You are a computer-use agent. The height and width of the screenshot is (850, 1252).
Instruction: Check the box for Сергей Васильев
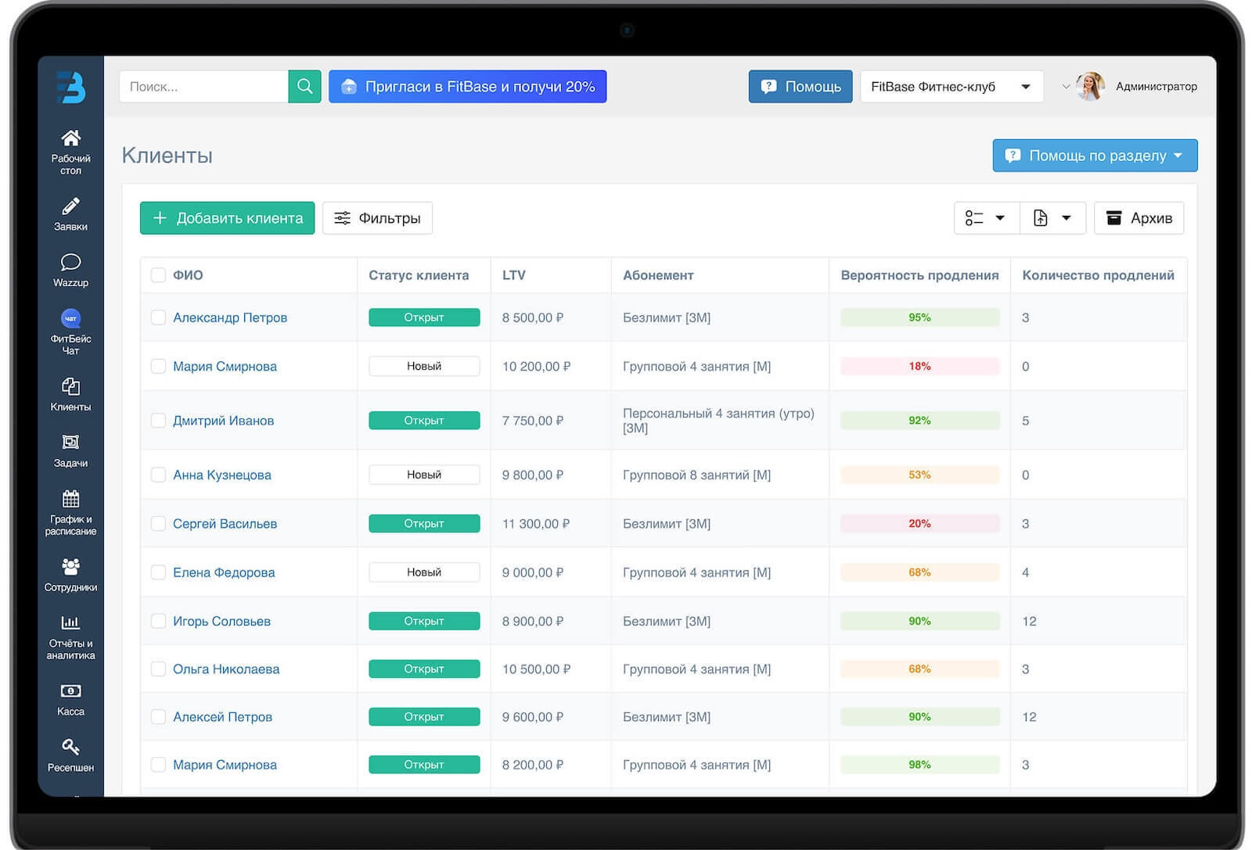[x=158, y=524]
